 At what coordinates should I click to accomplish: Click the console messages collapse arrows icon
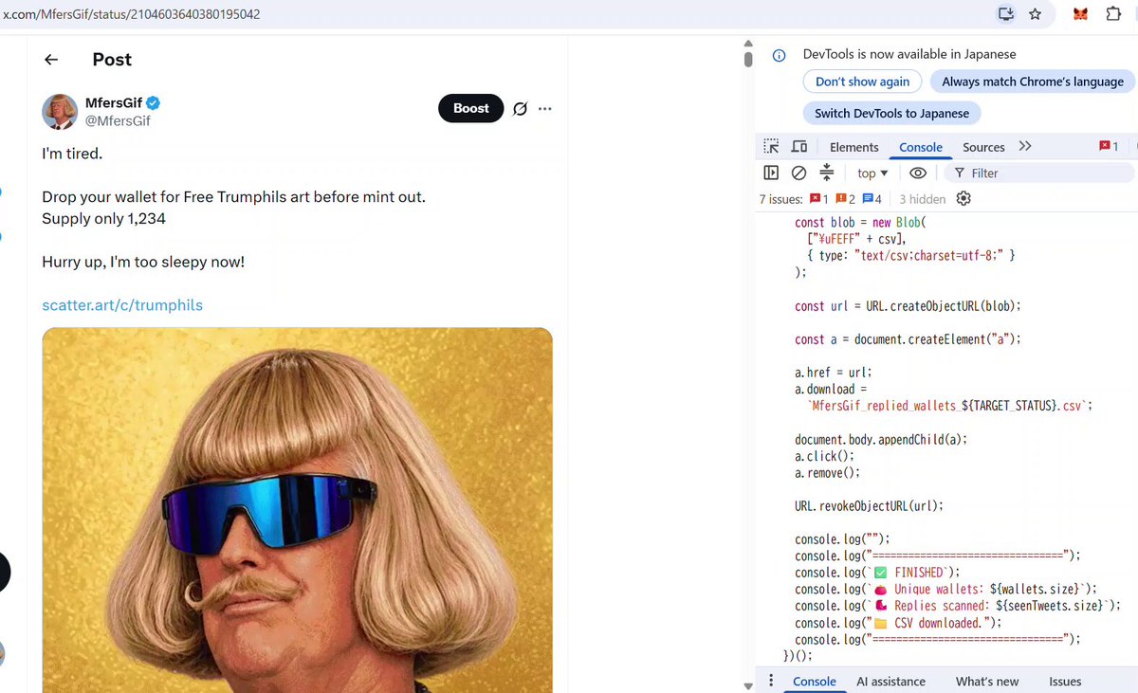[x=826, y=173]
